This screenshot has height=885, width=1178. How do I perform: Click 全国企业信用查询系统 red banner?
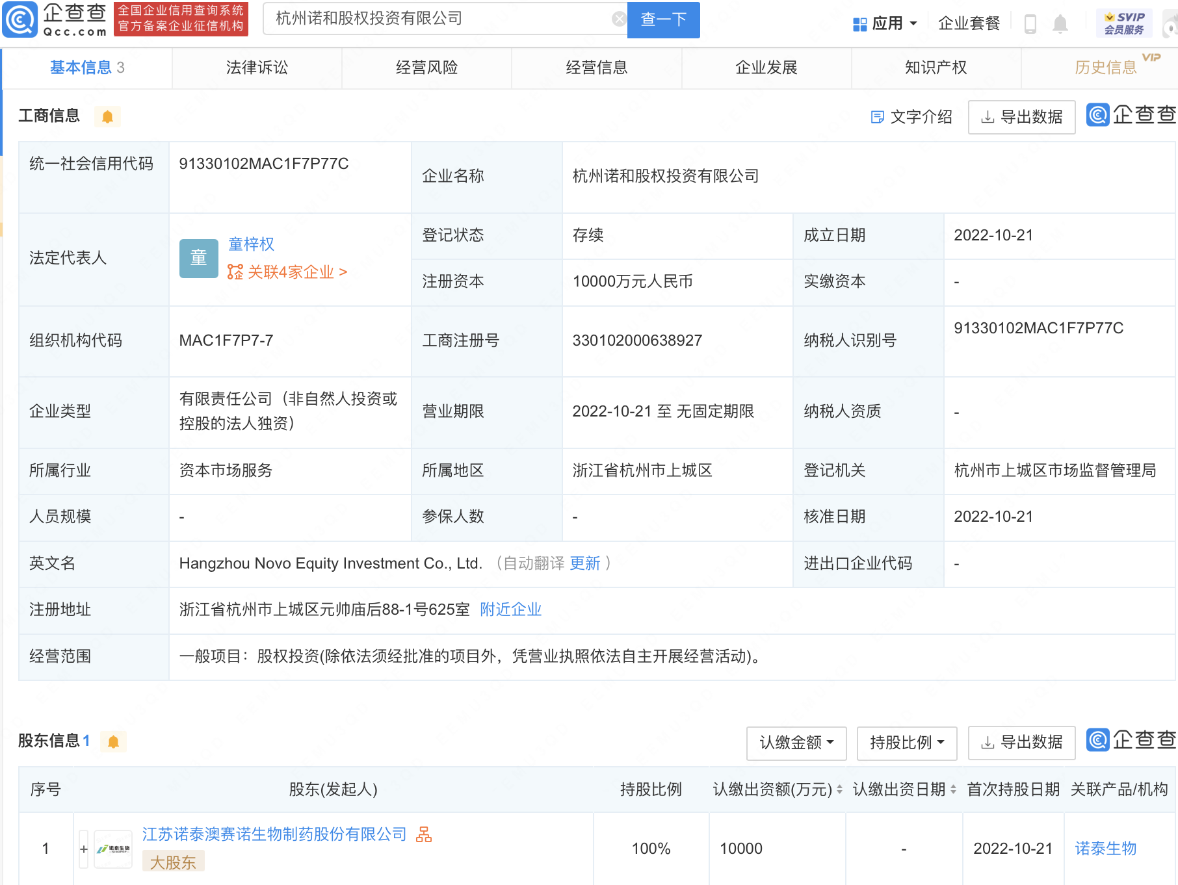tap(181, 19)
